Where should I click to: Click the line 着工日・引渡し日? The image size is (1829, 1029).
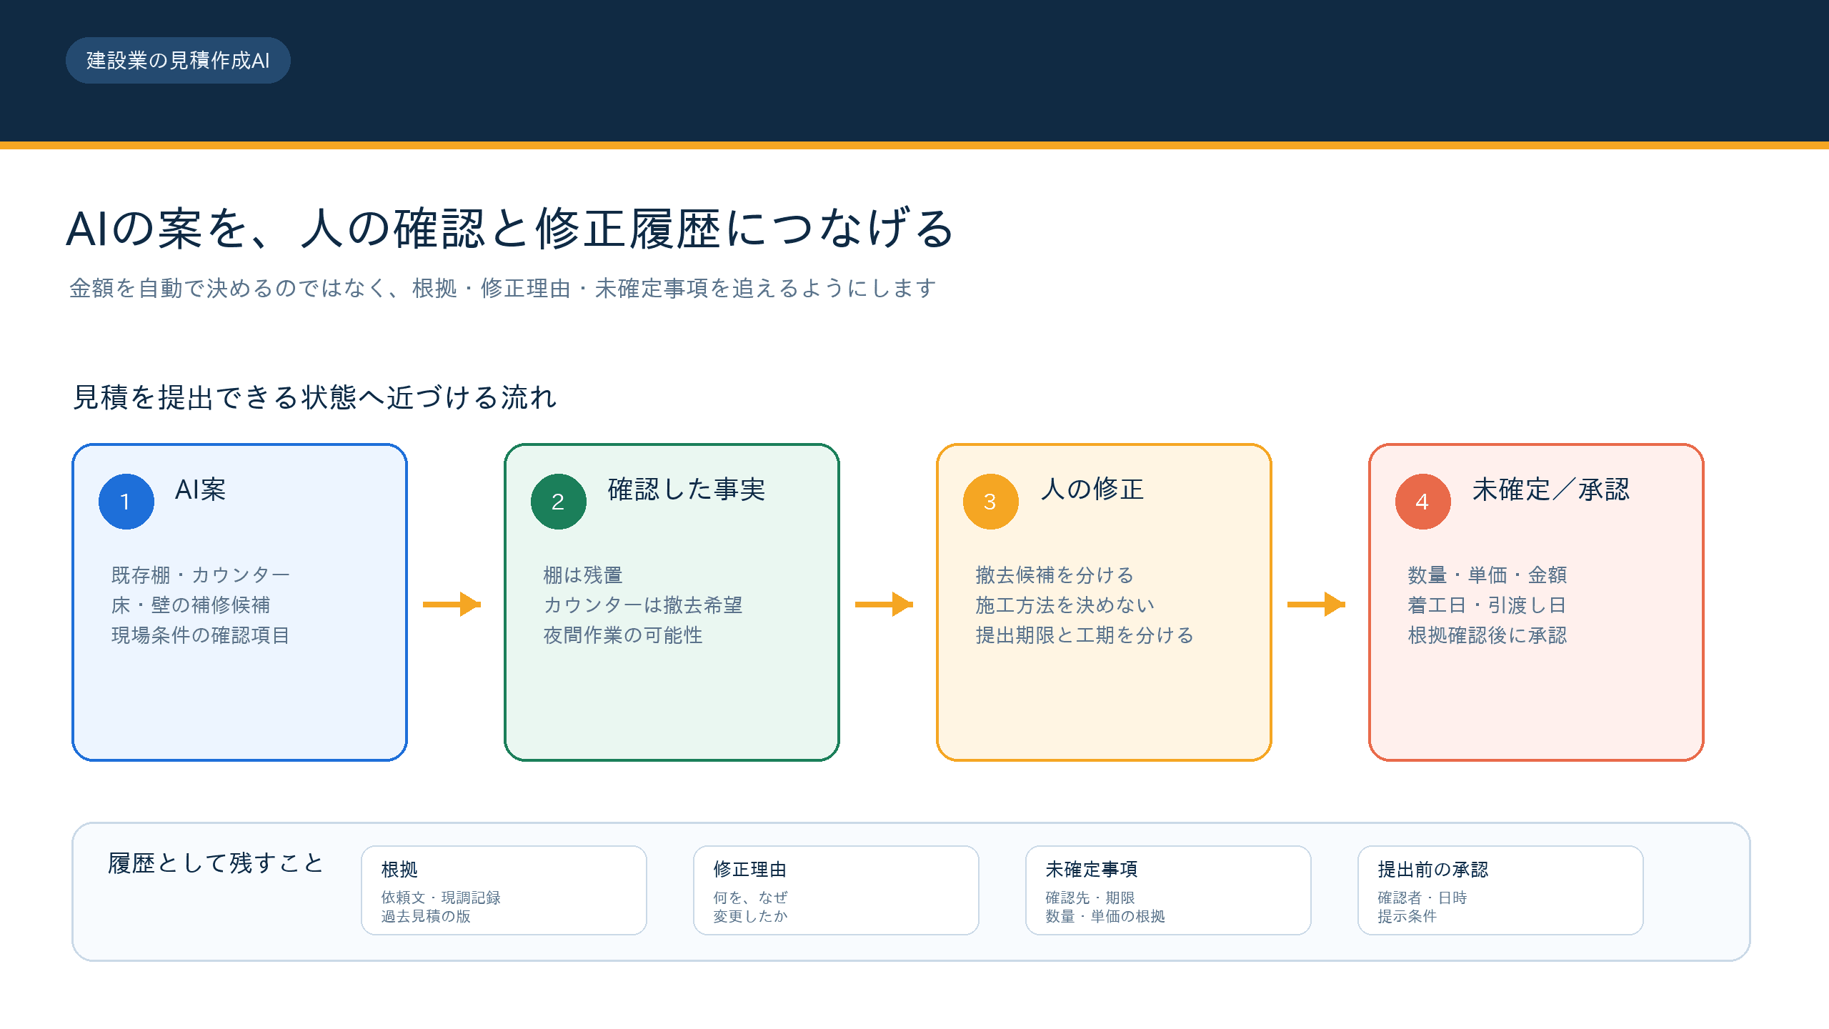click(1487, 605)
